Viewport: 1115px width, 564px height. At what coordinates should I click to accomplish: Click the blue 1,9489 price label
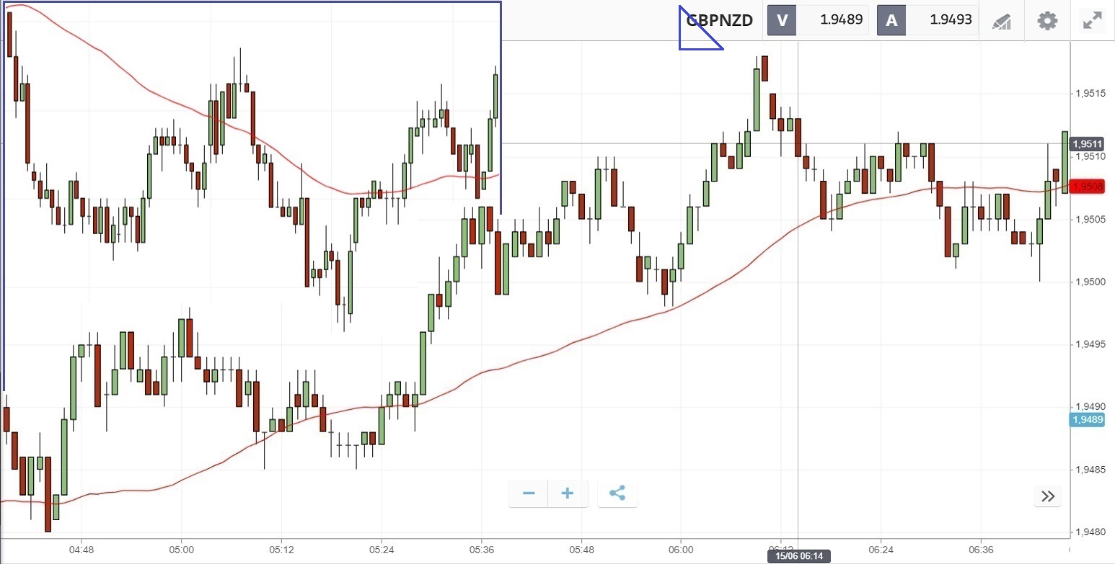[x=1087, y=420]
